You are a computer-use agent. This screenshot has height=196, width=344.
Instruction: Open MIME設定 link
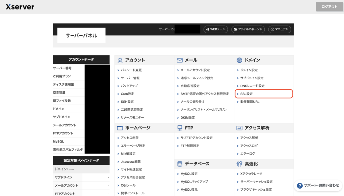coord(128,154)
